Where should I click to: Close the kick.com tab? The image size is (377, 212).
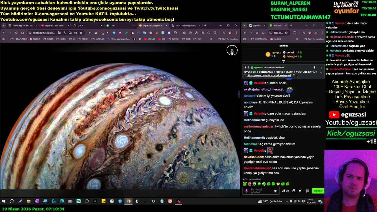(285, 26)
